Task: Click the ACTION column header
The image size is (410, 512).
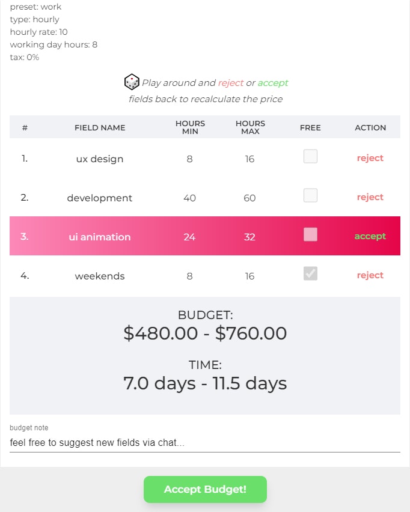Action: pyautogui.click(x=370, y=127)
